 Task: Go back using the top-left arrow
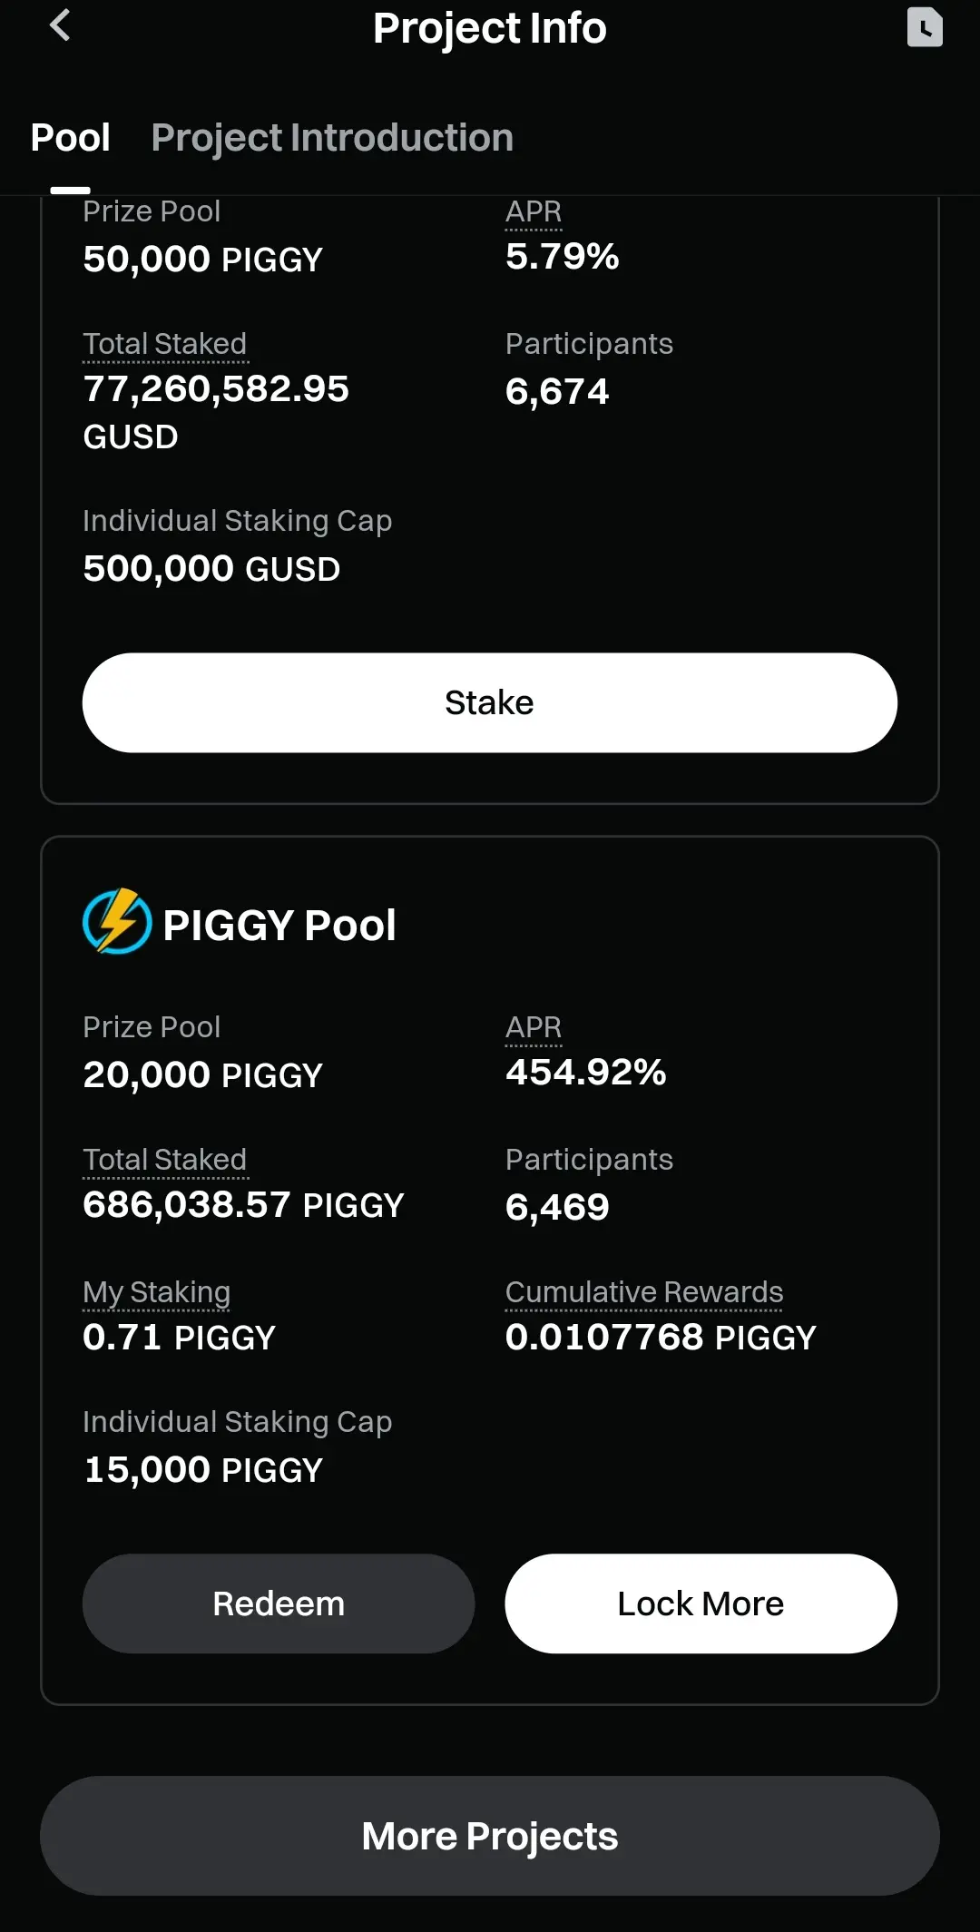pyautogui.click(x=60, y=25)
